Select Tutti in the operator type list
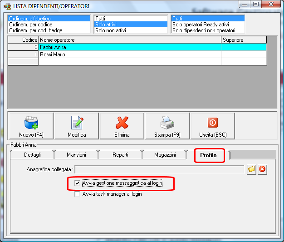Screen dimensions: 284x242 point(208,19)
